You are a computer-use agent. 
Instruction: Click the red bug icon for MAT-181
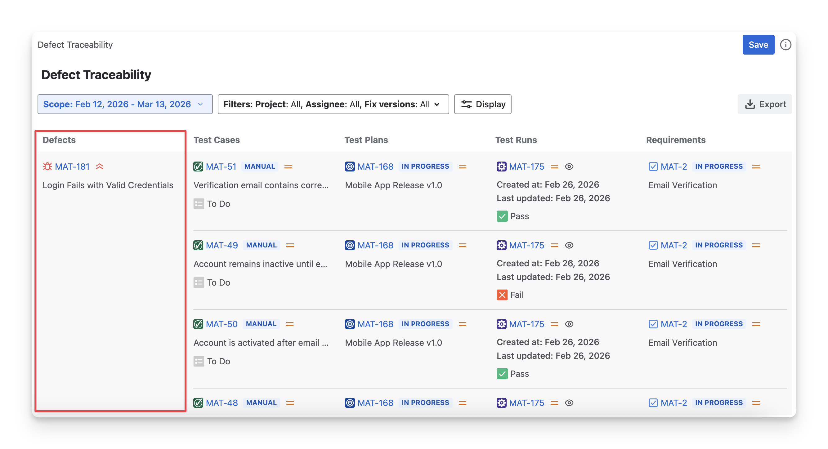[47, 167]
